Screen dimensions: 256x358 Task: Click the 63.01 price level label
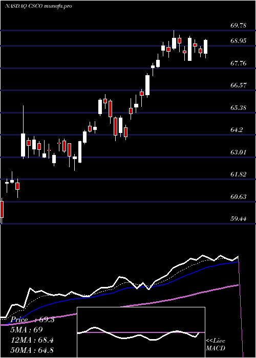click(238, 152)
